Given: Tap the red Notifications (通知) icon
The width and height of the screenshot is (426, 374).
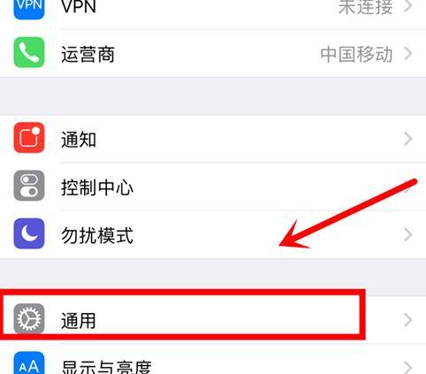Looking at the screenshot, I should pyautogui.click(x=29, y=138).
